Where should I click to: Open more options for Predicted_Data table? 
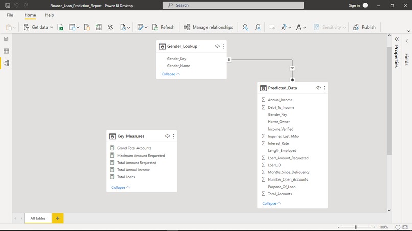[324, 88]
